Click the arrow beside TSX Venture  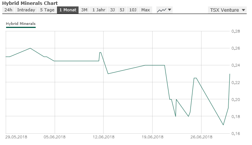(244, 10)
